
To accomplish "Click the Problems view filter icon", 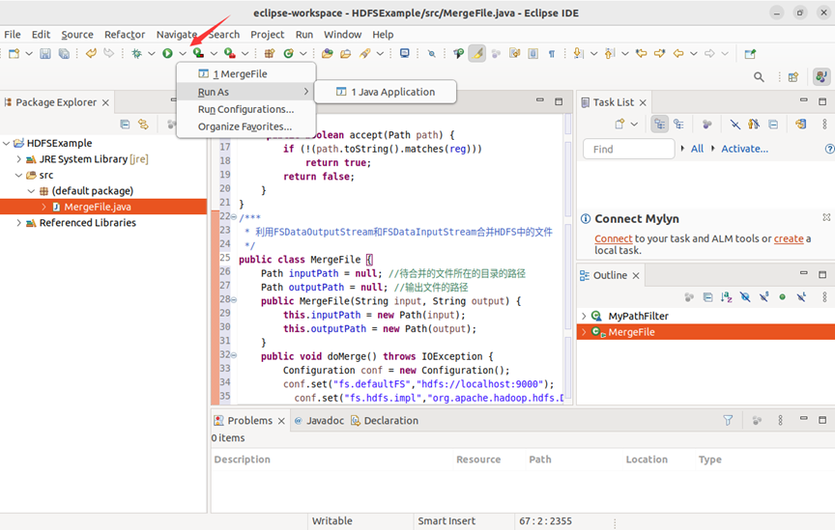I will (728, 420).
